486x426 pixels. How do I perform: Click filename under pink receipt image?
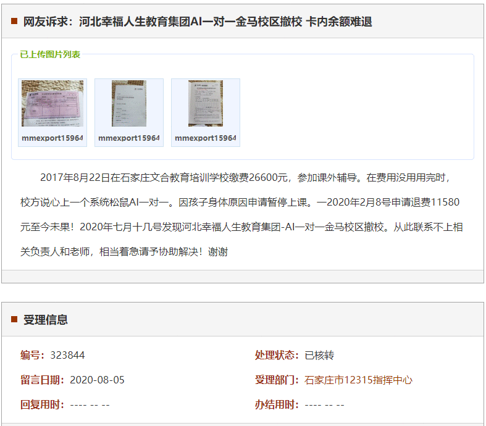(x=52, y=138)
